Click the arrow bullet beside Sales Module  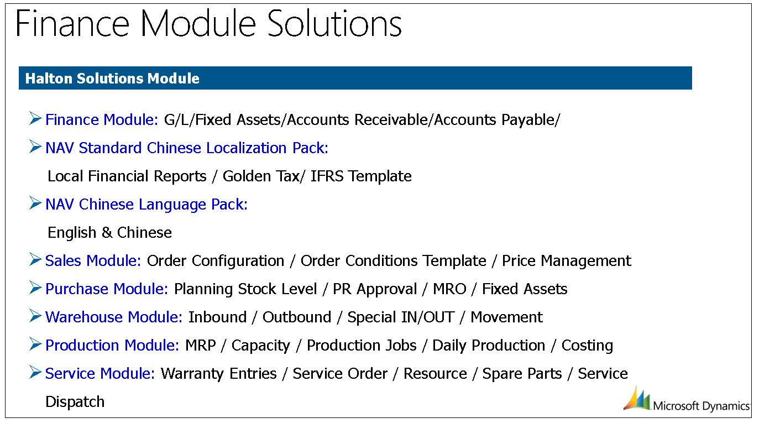click(35, 259)
